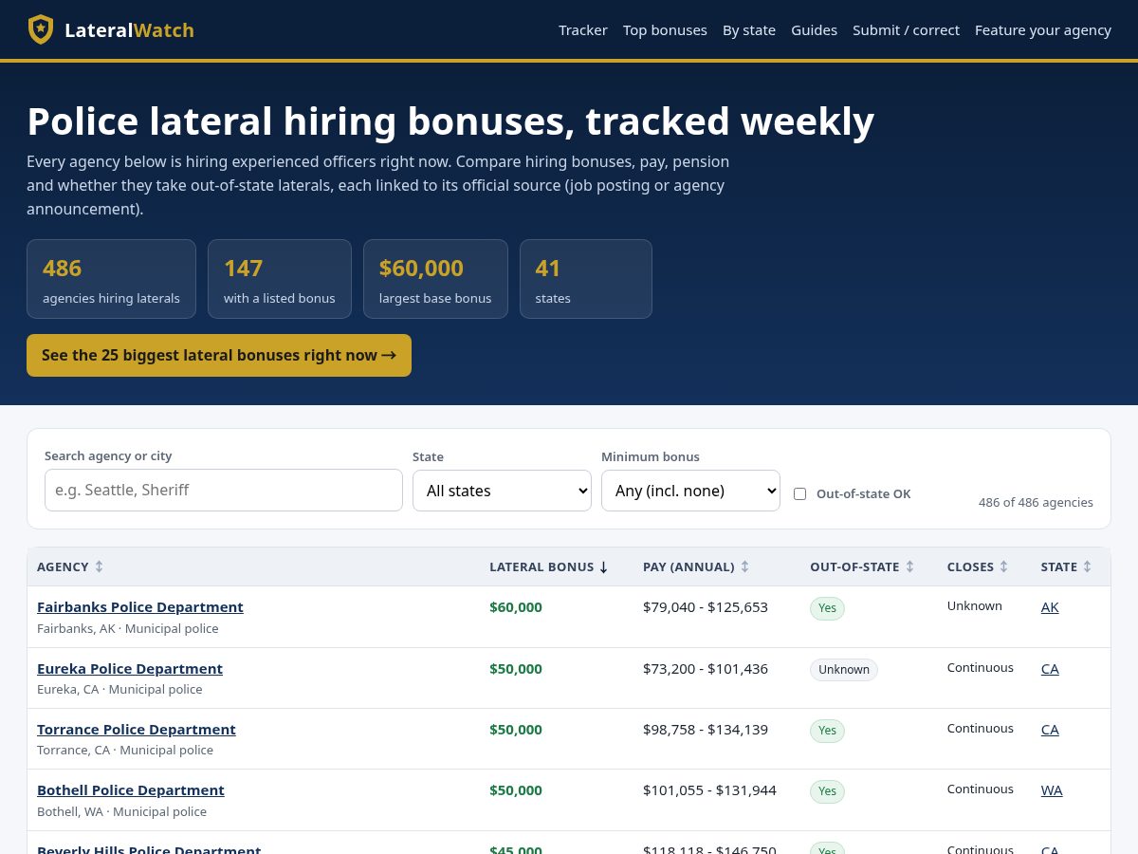
Task: Click "Bothell, WA · Municipal police" subtitle
Action: click(x=121, y=811)
